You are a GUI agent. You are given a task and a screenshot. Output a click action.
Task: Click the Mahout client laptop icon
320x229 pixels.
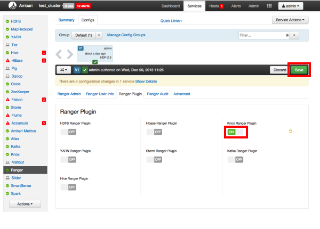(x=7, y=162)
